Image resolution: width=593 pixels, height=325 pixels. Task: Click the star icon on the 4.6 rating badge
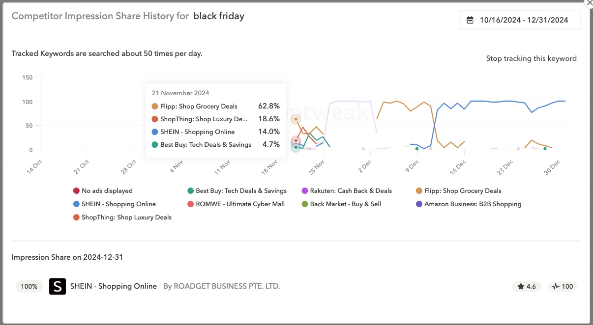click(x=520, y=286)
